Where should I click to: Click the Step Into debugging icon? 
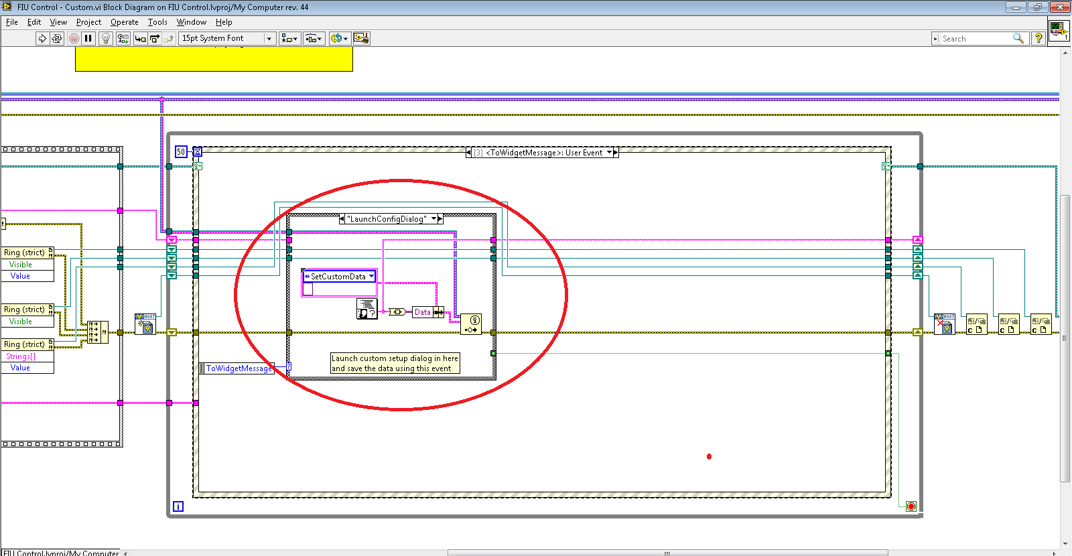click(x=140, y=38)
